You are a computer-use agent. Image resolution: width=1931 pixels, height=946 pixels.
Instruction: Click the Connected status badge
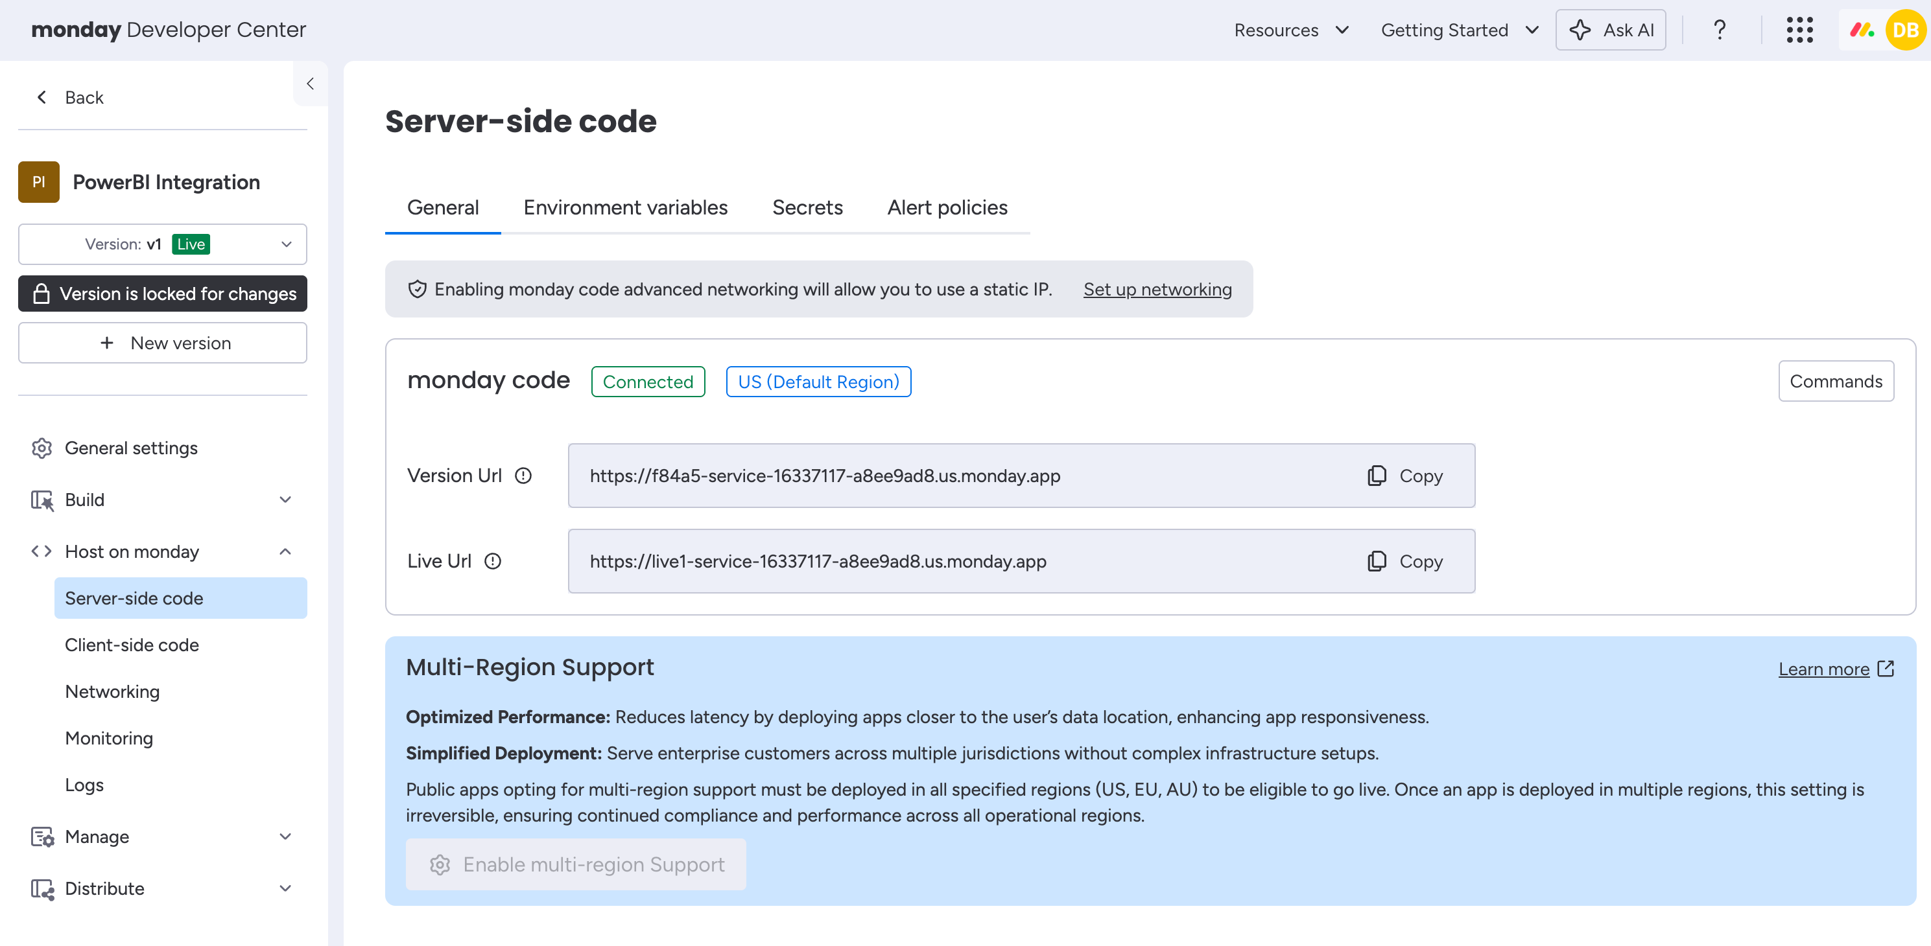point(648,382)
